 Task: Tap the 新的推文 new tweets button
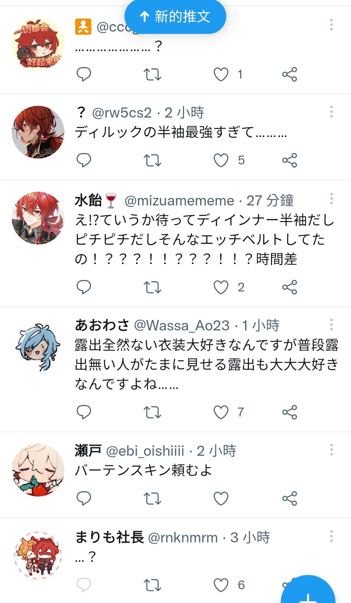175,17
